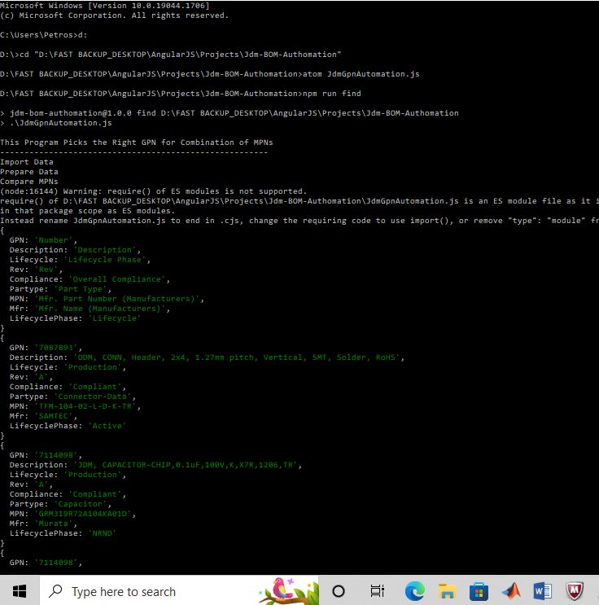
Task: Click the 'jdm-bom-authomation@1.0.0 find' output line
Action: 230,113
